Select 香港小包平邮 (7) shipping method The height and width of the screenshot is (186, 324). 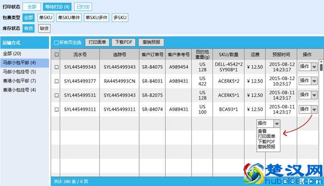click(25, 81)
